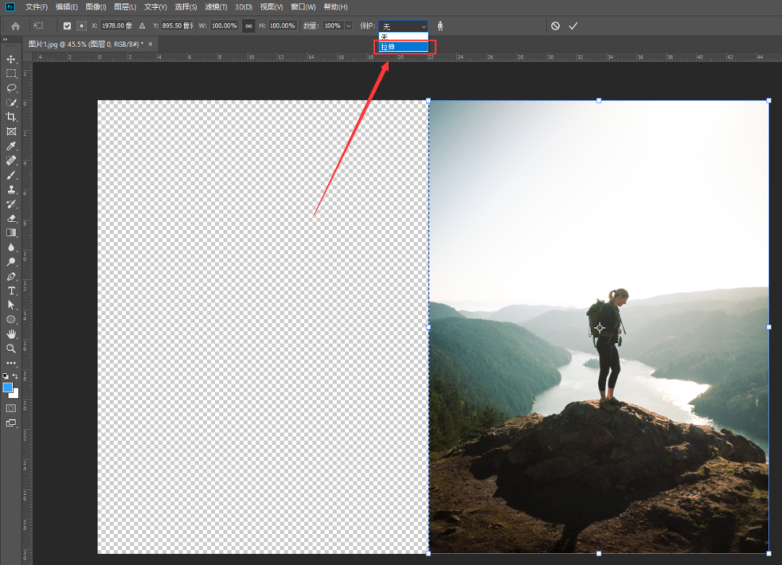Open the 图像(I) menu
The height and width of the screenshot is (565, 782).
(96, 7)
